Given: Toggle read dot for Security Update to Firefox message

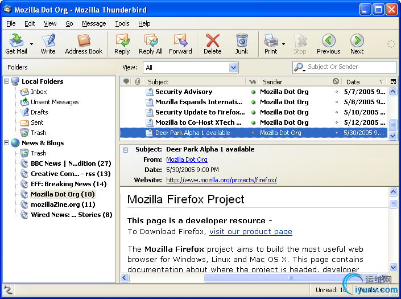Looking at the screenshot, I should point(253,112).
